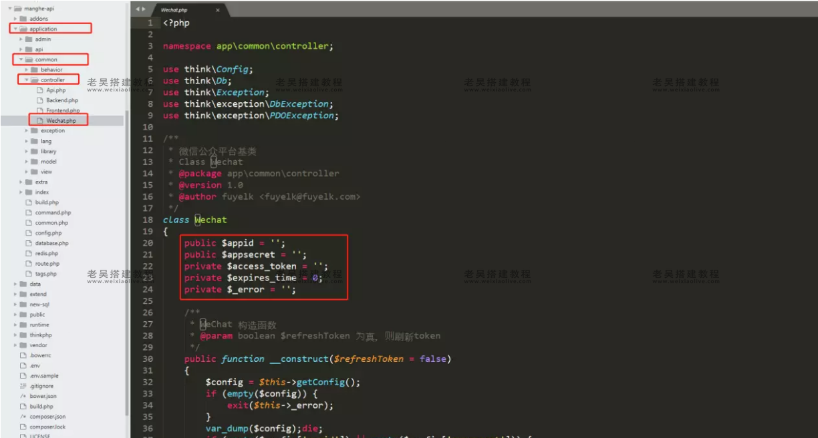
Task: Click the tab navigation left arrow
Action: point(137,10)
